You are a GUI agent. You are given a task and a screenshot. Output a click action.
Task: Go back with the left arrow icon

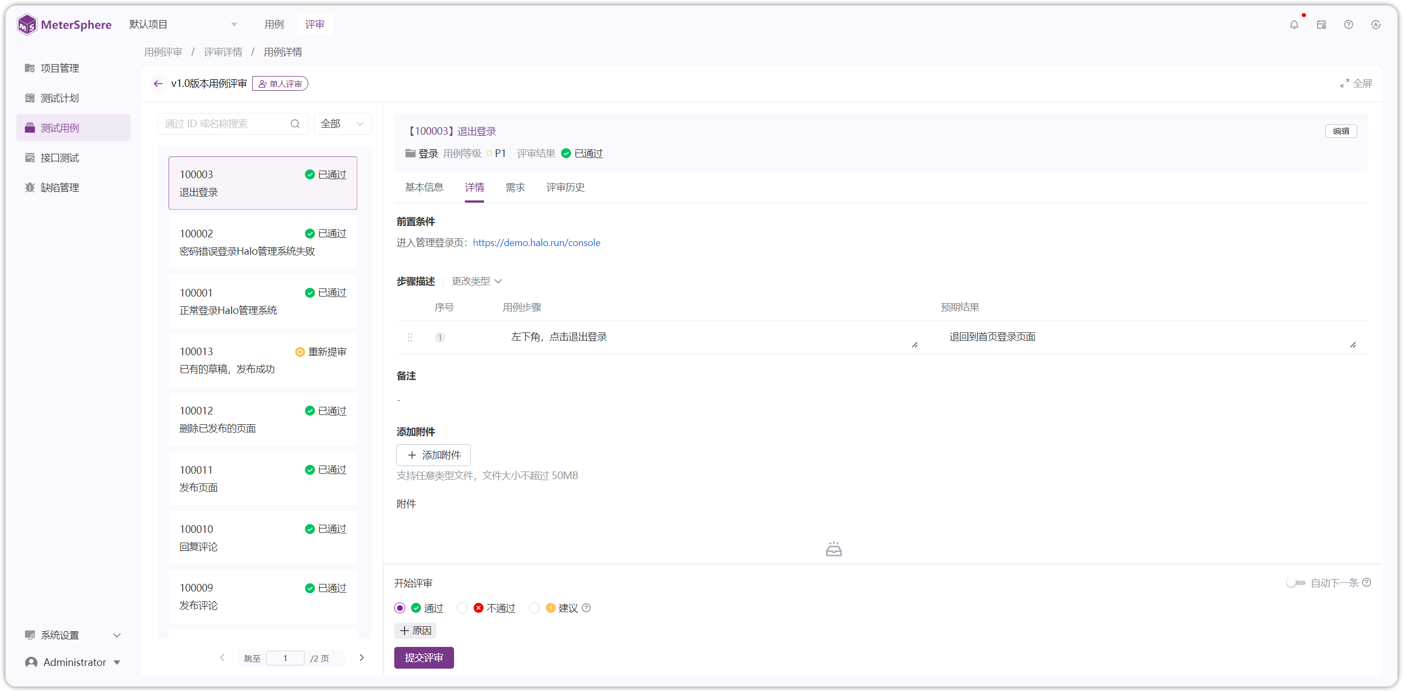coord(158,83)
